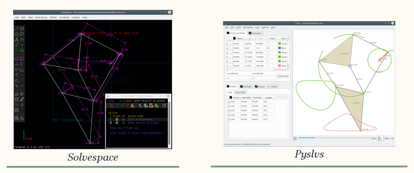The image size is (414, 173).
Task: Select the rectangle sketch tool
Action: tap(22, 29)
